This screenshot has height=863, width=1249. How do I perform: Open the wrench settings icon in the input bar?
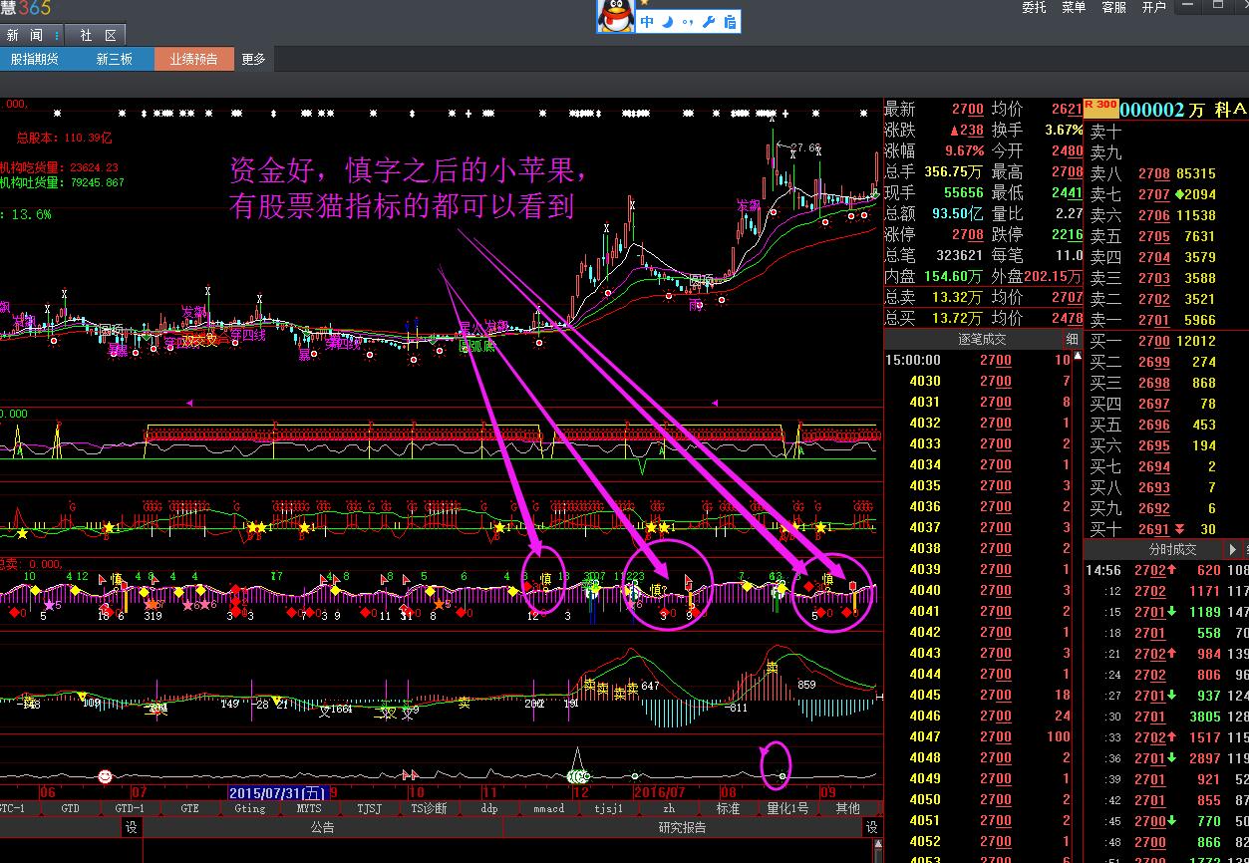[x=710, y=21]
